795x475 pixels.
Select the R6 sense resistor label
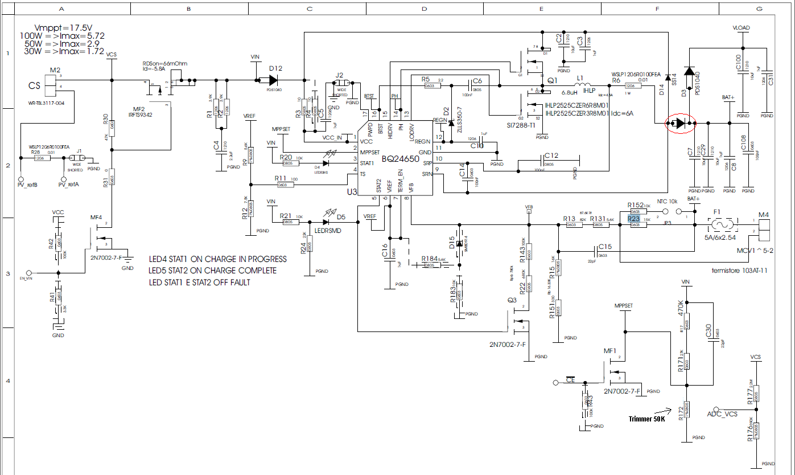tap(615, 80)
